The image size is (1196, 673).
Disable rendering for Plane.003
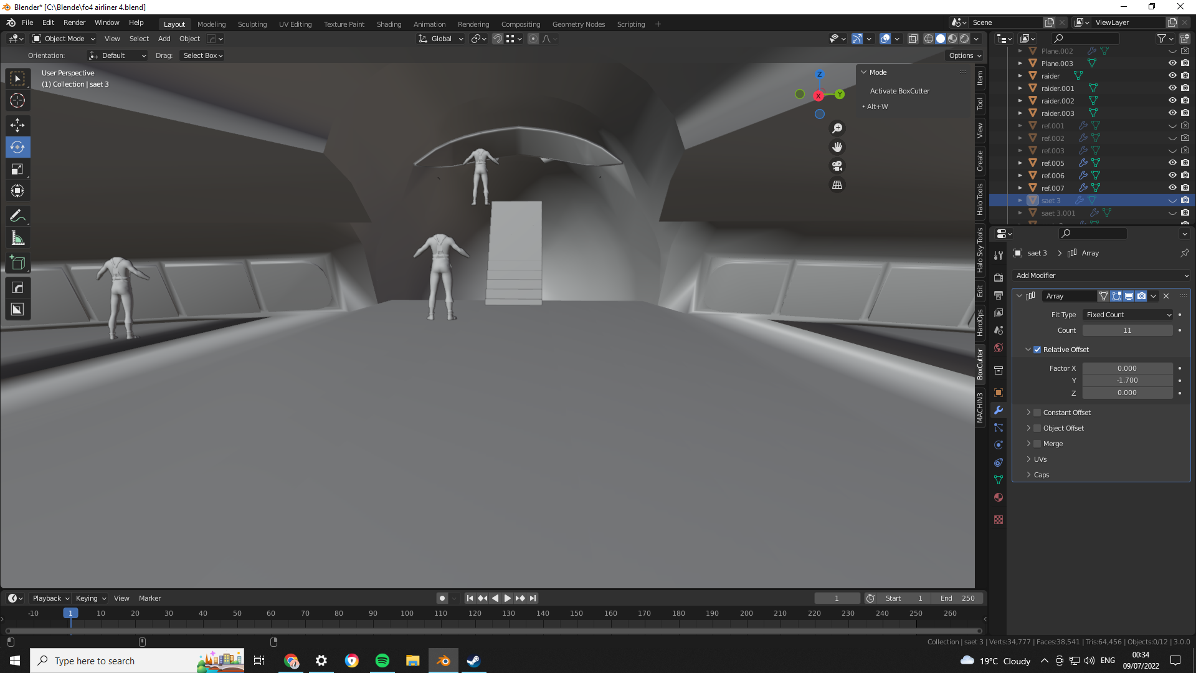tap(1185, 63)
